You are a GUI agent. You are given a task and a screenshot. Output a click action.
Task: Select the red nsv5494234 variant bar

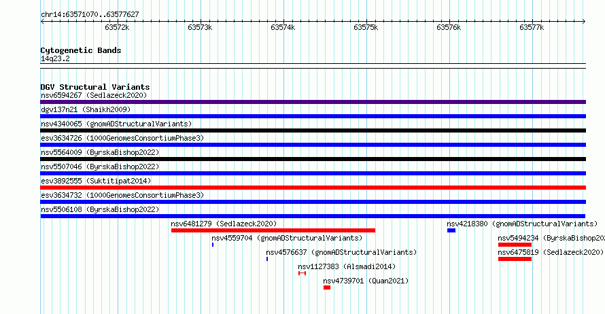pos(515,245)
